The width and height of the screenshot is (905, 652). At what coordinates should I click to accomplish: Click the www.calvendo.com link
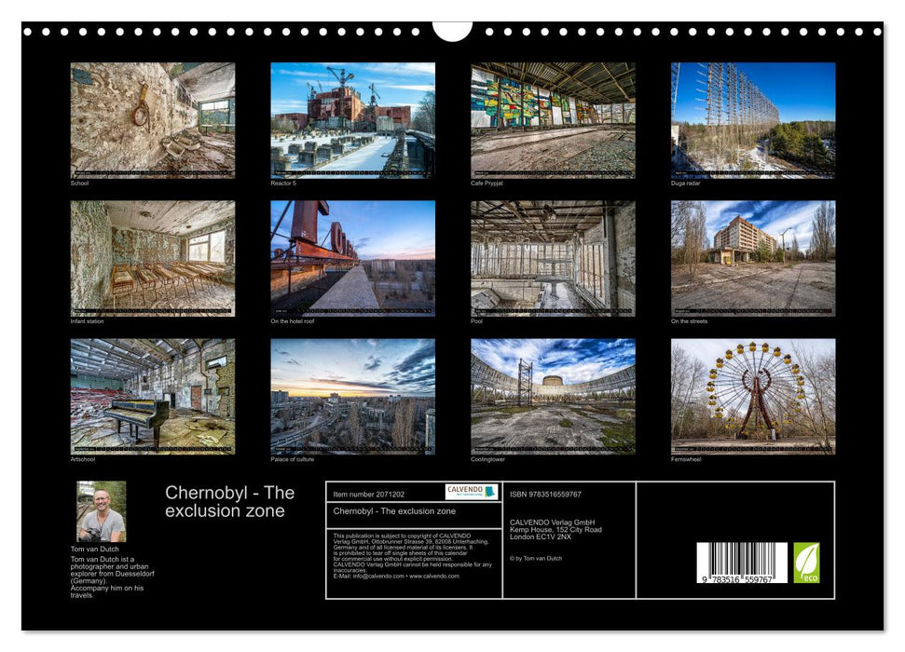click(x=434, y=576)
